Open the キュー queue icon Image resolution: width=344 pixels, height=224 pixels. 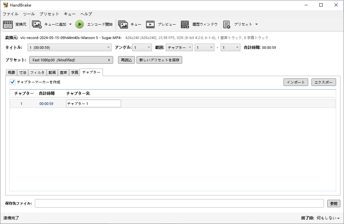tap(123, 24)
